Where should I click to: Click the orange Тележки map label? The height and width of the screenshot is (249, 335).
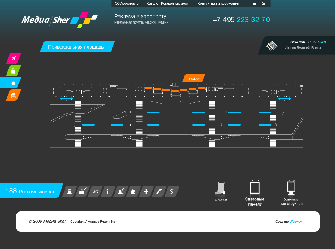(x=194, y=78)
